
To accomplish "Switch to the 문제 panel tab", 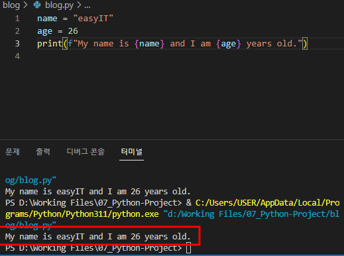I will click(13, 152).
